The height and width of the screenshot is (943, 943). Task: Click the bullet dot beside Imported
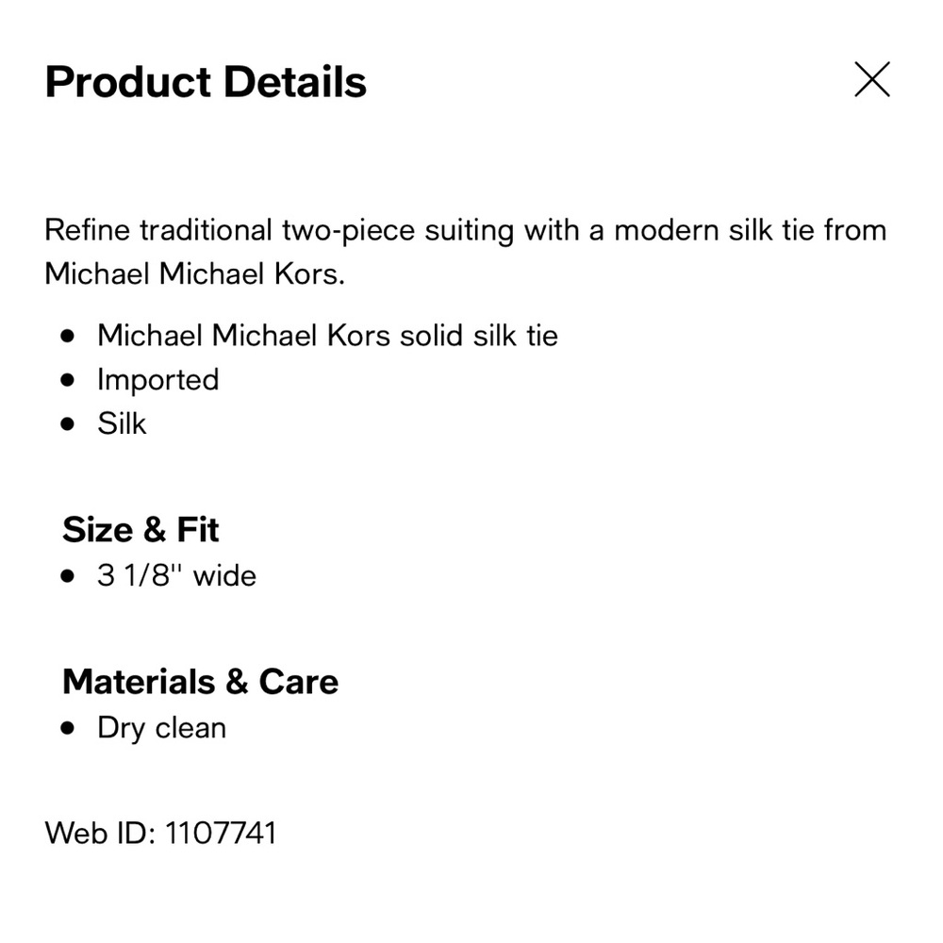(x=67, y=380)
